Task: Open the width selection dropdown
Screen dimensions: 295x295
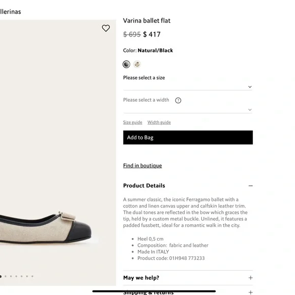Action: (x=188, y=110)
